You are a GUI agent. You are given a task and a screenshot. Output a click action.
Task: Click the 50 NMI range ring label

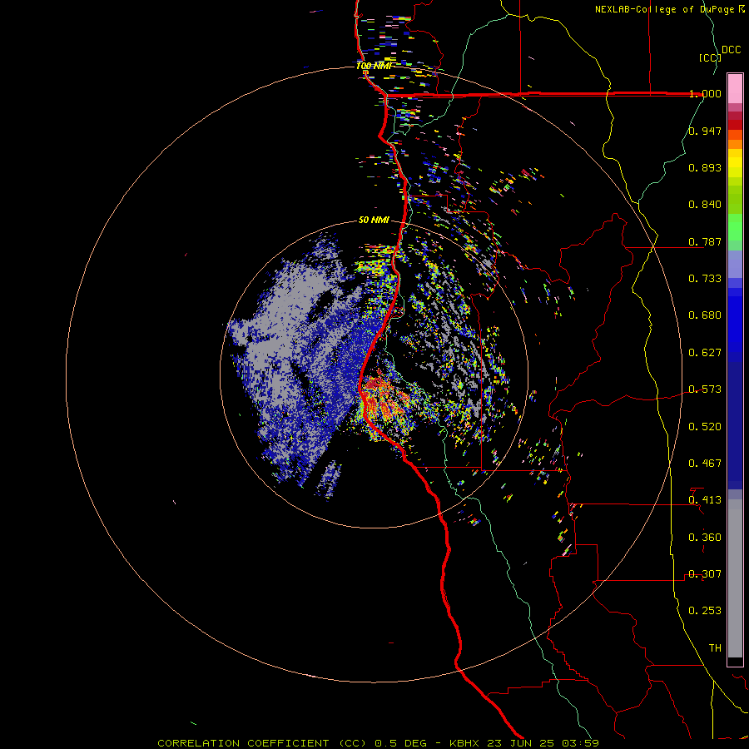374,221
